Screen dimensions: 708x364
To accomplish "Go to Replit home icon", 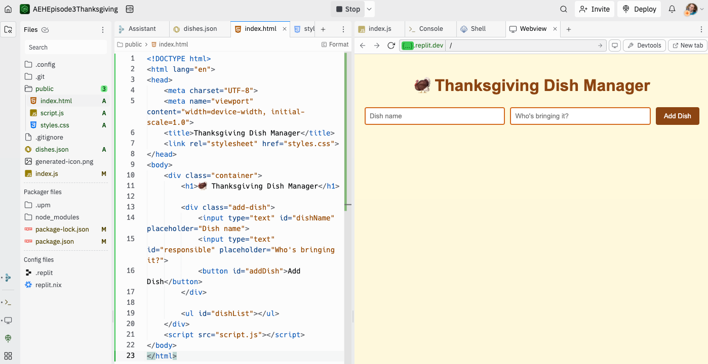I will tap(8, 9).
